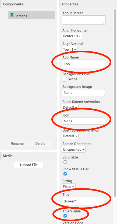
Task: Click the Title field containing Screen1
Action: [x=83, y=201]
